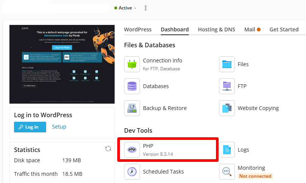This screenshot has width=306, height=183.
Task: Open the Connection Info plug icon
Action: coord(132,64)
